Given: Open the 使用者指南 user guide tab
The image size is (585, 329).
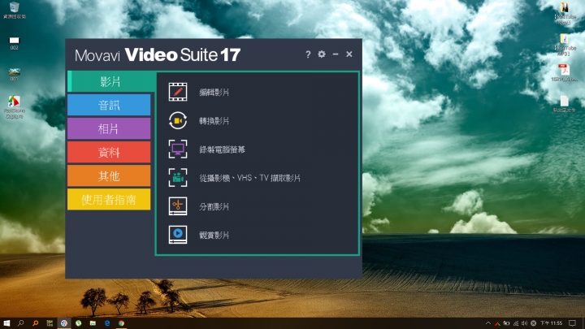Looking at the screenshot, I should point(109,199).
